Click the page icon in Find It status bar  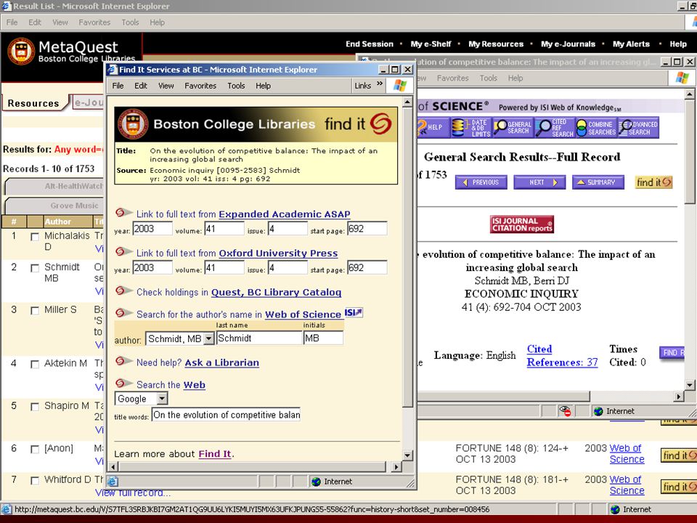tap(113, 482)
